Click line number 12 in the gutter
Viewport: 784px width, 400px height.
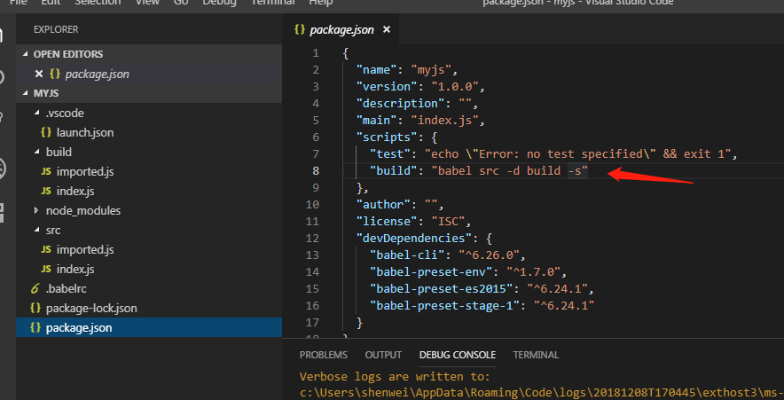click(312, 238)
